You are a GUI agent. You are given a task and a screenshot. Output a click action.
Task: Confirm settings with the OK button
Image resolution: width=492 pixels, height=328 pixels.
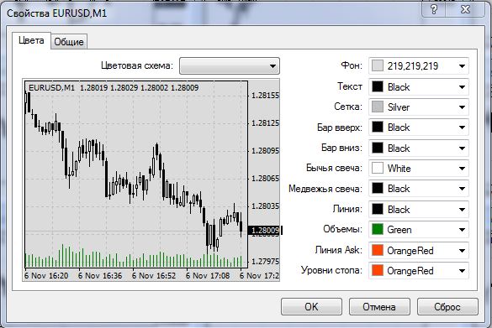coord(311,306)
